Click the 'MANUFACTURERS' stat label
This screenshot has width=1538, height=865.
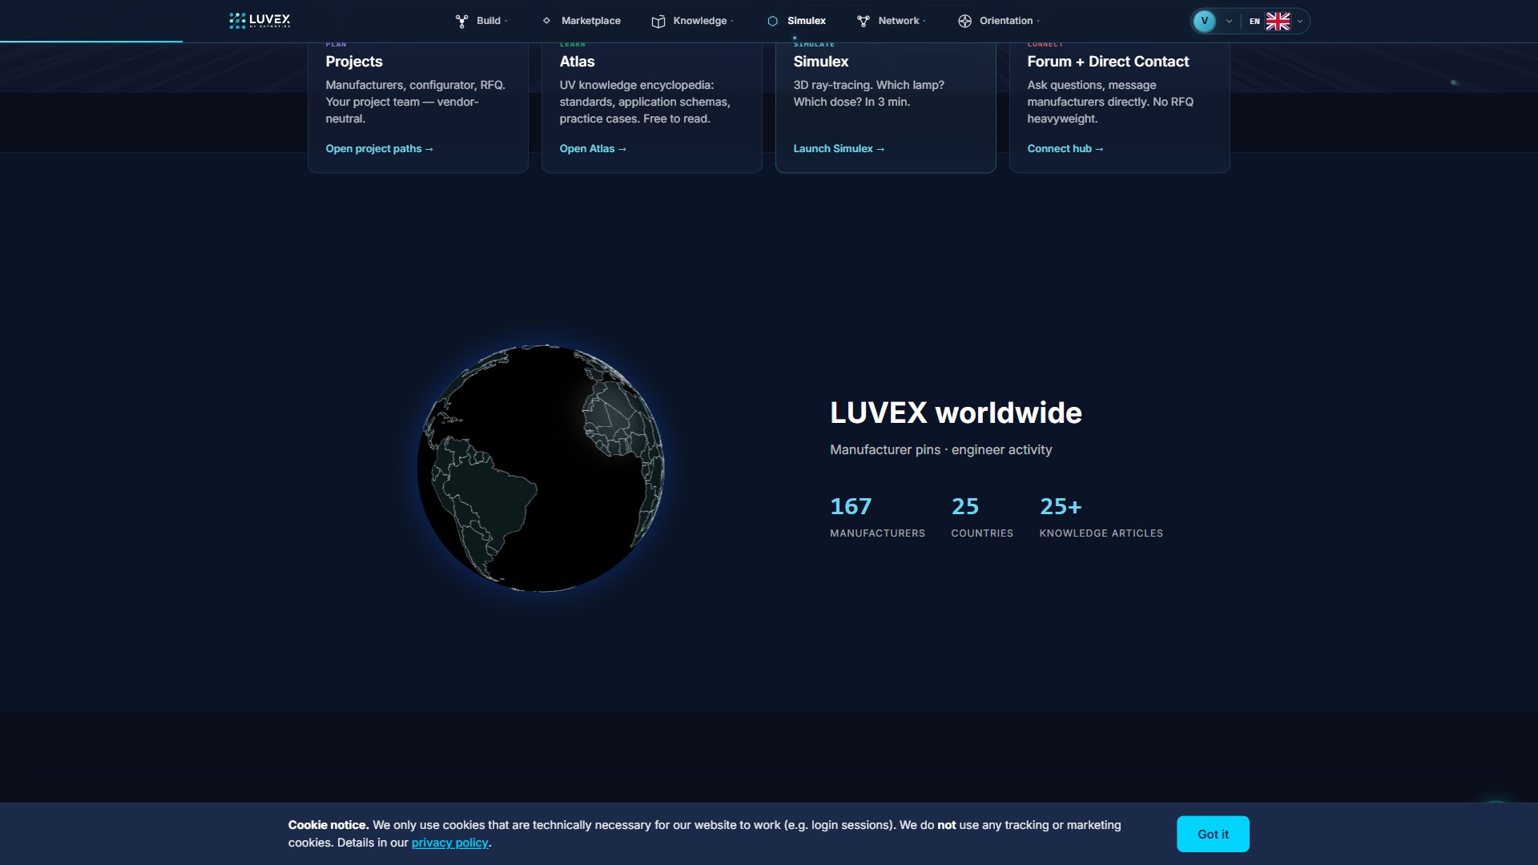(877, 533)
